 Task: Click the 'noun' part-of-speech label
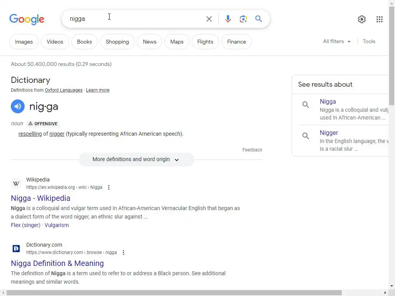17,124
